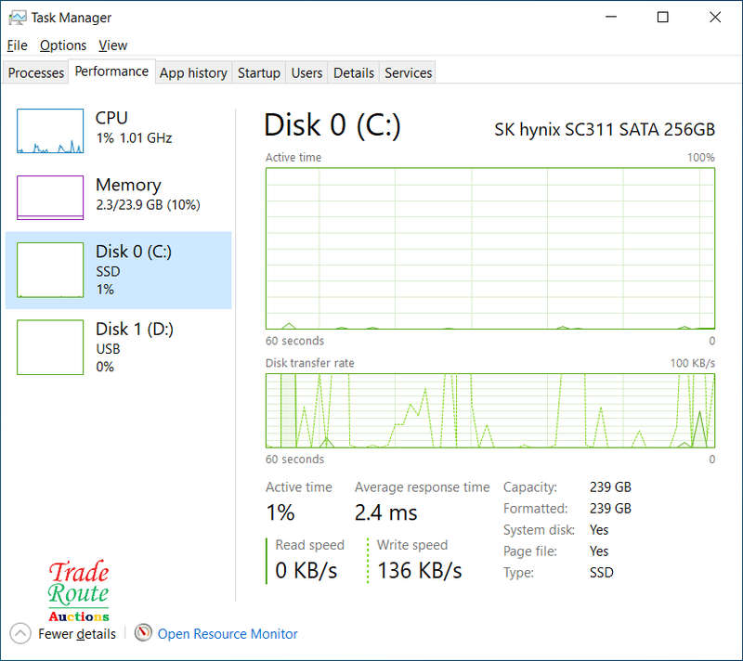This screenshot has height=661, width=743.
Task: Click the Fewer details label
Action: point(77,634)
